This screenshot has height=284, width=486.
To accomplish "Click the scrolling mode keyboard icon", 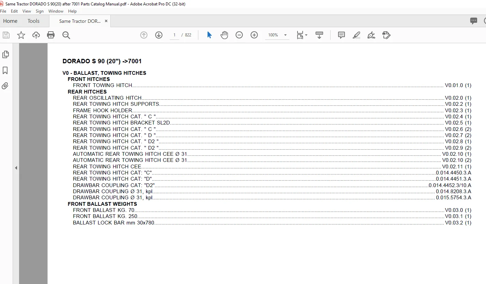I will pos(319,35).
